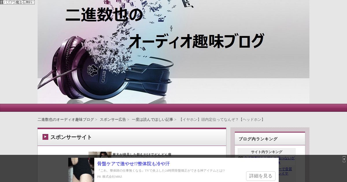The width and height of the screenshot is (347, 182).
Task: Open the スポンサー広告 breadcrumb link
Action: pos(113,120)
